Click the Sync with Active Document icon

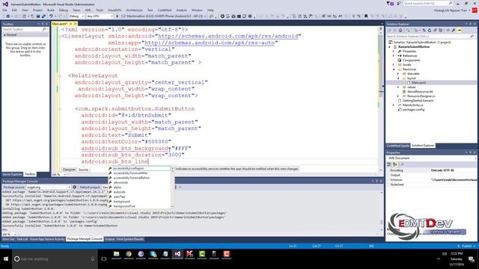424,30
